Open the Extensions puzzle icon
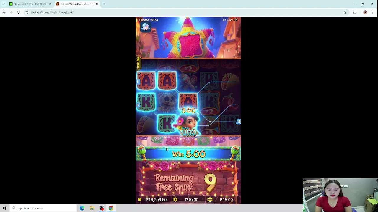 [x=355, y=12]
